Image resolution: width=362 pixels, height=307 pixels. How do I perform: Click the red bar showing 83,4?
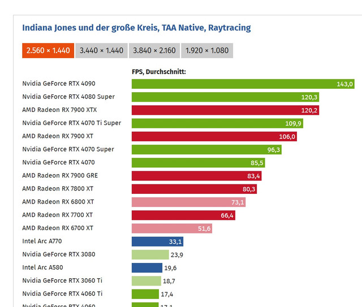pyautogui.click(x=197, y=176)
